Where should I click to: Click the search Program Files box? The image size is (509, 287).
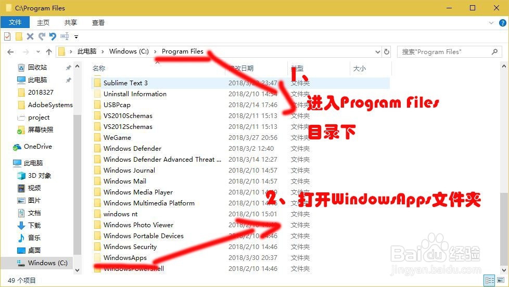(x=449, y=52)
